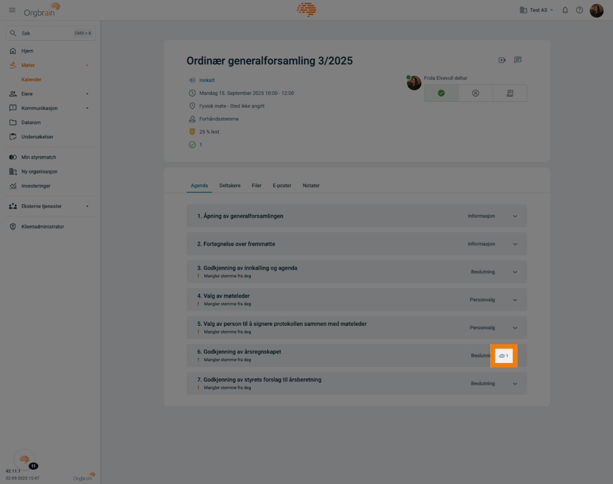Open Kalender in the sidebar
The width and height of the screenshot is (613, 484).
point(31,79)
